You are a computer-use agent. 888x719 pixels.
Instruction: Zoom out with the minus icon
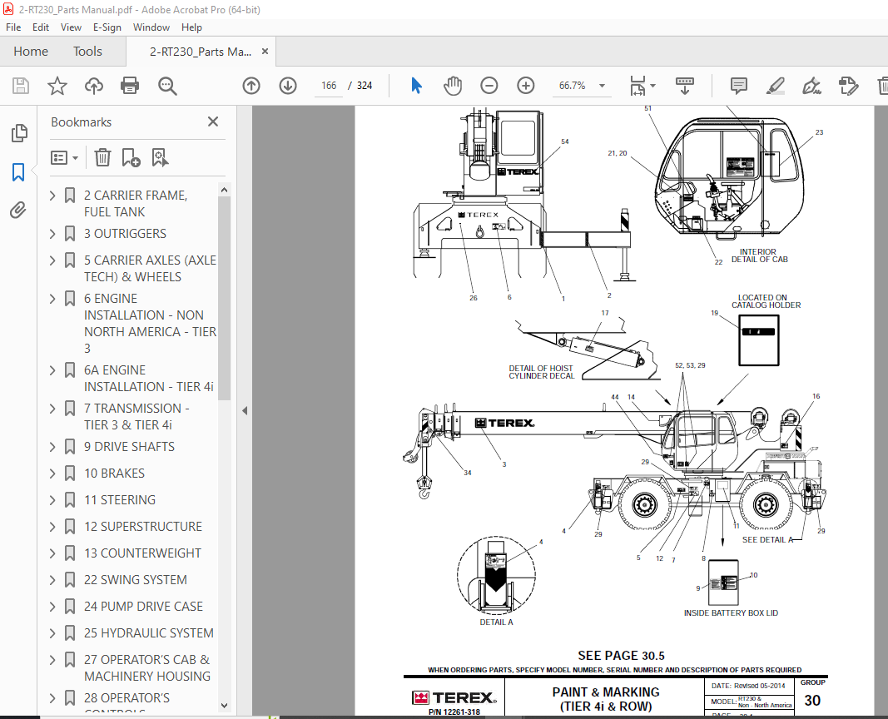489,86
